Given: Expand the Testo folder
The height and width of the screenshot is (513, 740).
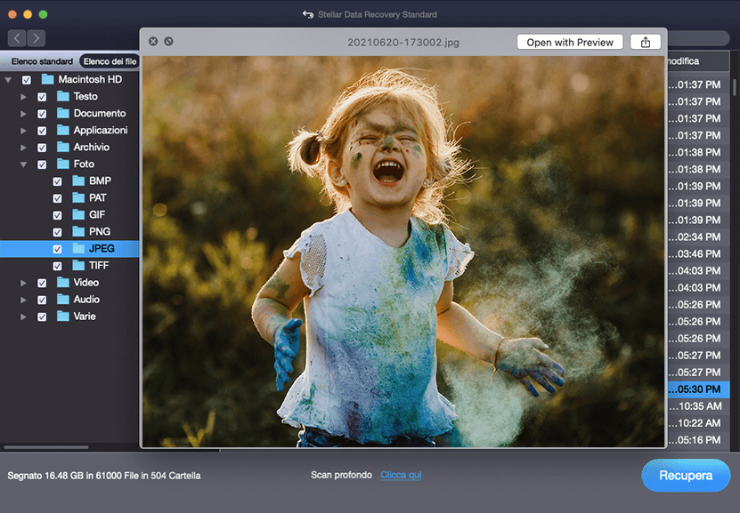Looking at the screenshot, I should (24, 97).
